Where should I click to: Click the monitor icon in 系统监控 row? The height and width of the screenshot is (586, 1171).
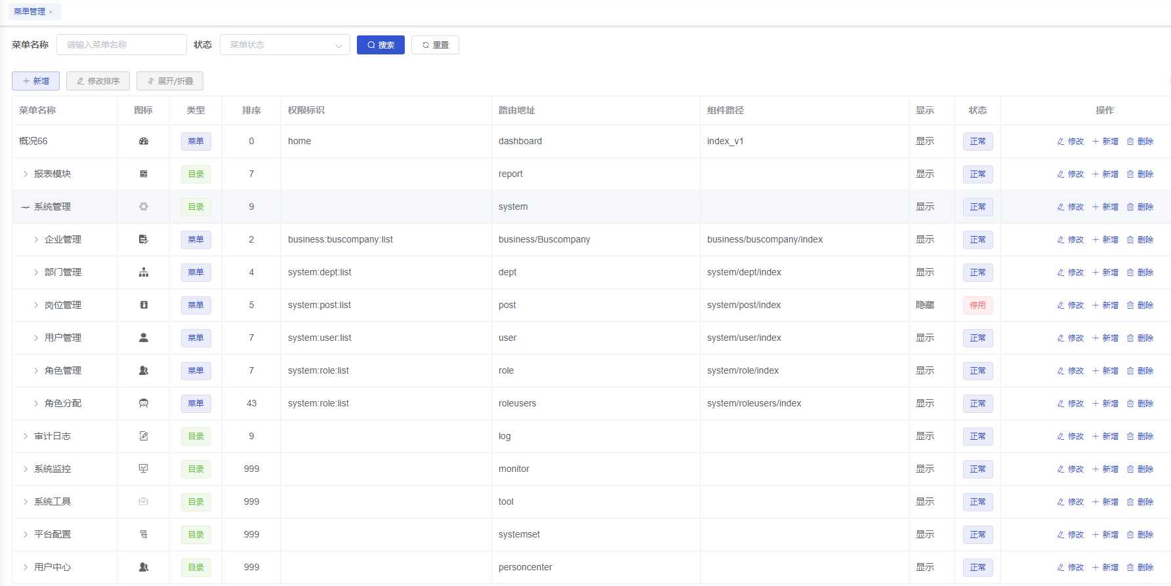[x=144, y=469]
